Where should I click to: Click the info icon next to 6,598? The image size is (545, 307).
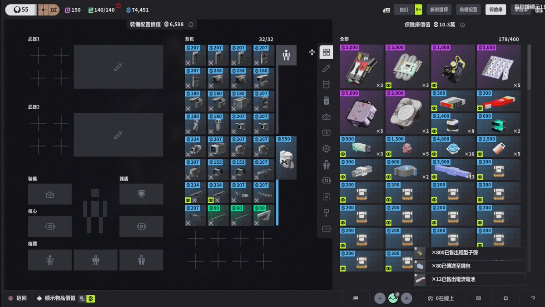click(191, 25)
